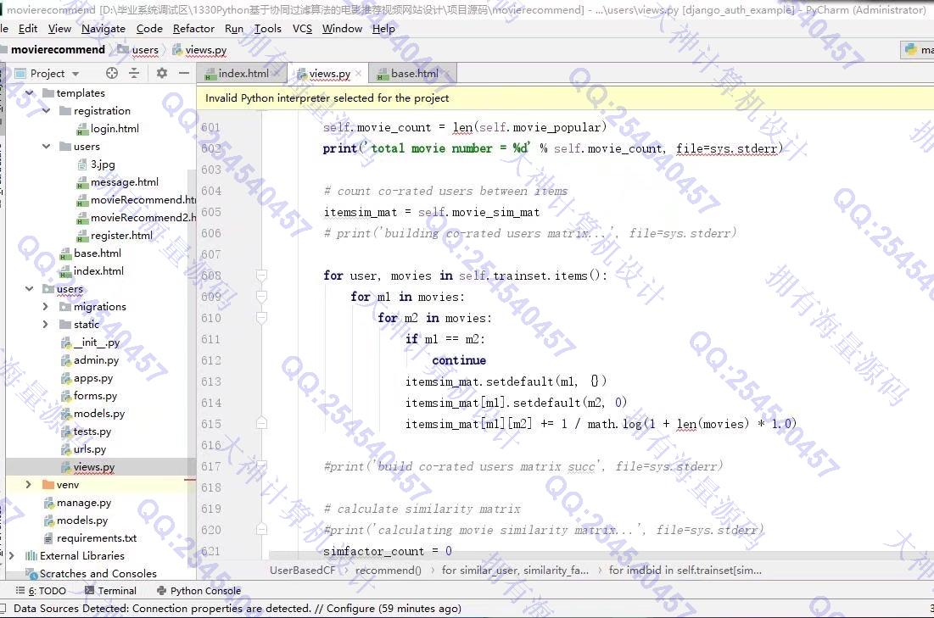Collapse the users app folder
The height and width of the screenshot is (618, 934).
click(29, 289)
